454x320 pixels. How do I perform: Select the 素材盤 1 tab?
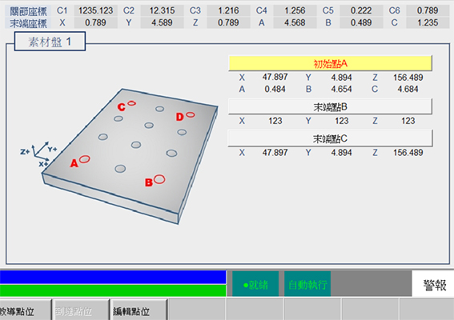tap(50, 42)
